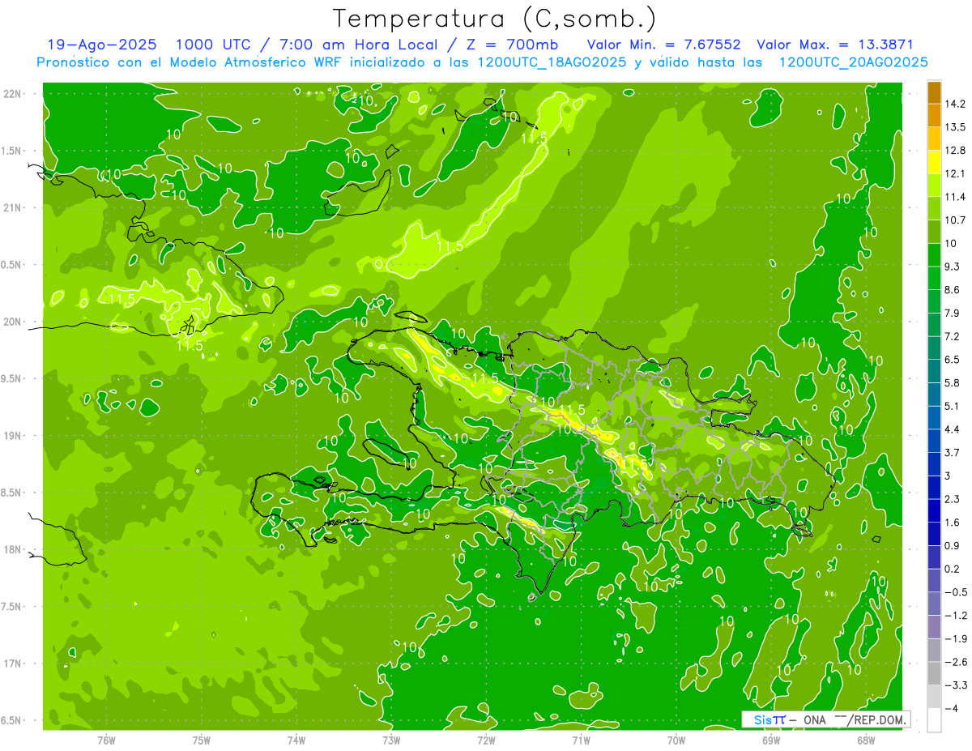Click the 2.3 value on color scale
Viewport: 972px width, 751px height.
[953, 499]
